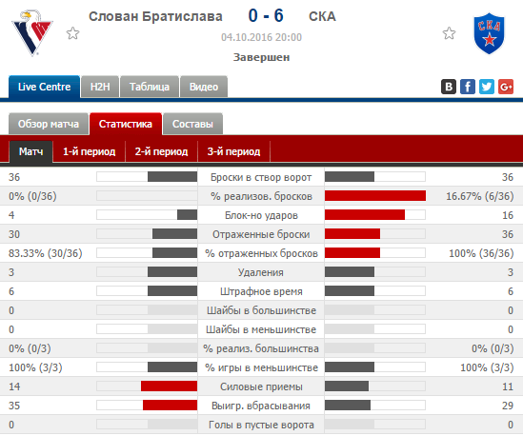Share match on VKontakte icon

tap(449, 87)
